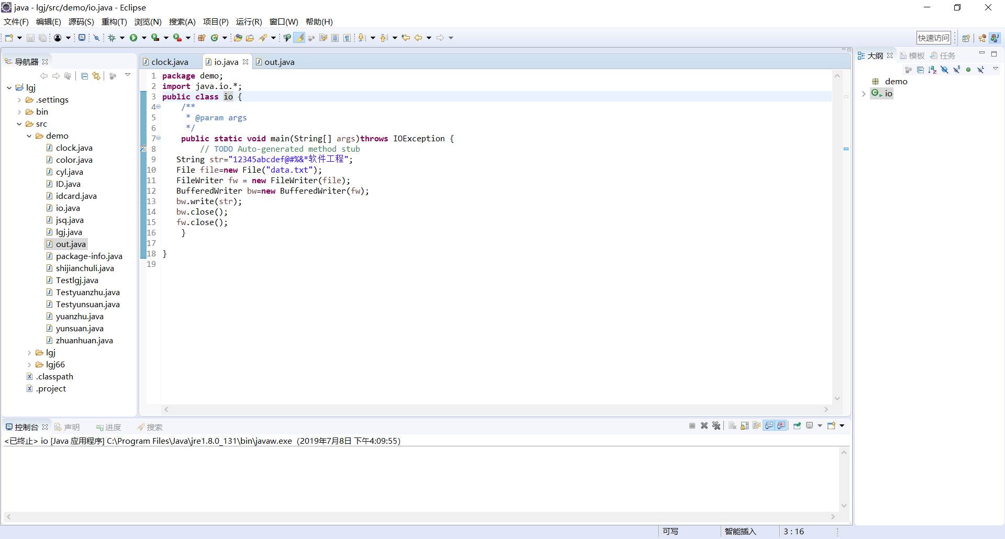1005x539 pixels.
Task: Click the New Java Class icon
Action: (214, 38)
